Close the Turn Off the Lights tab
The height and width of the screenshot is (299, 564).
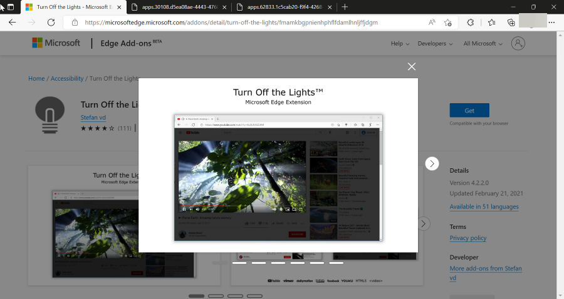(x=120, y=7)
